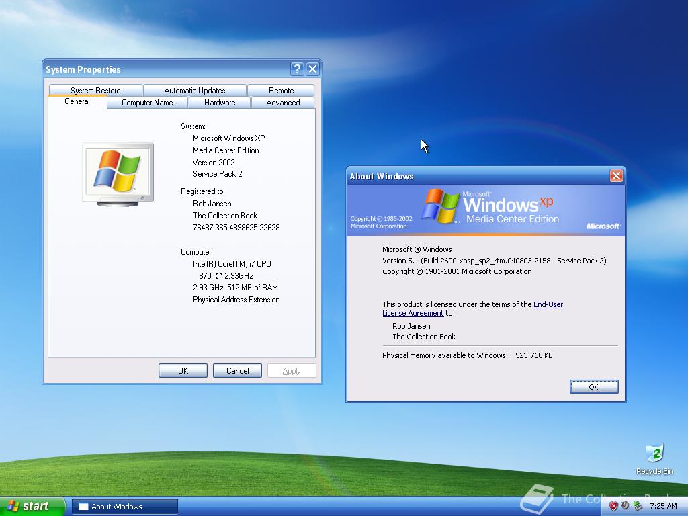This screenshot has width=688, height=516.
Task: Close System Properties using its title bar X
Action: (312, 69)
